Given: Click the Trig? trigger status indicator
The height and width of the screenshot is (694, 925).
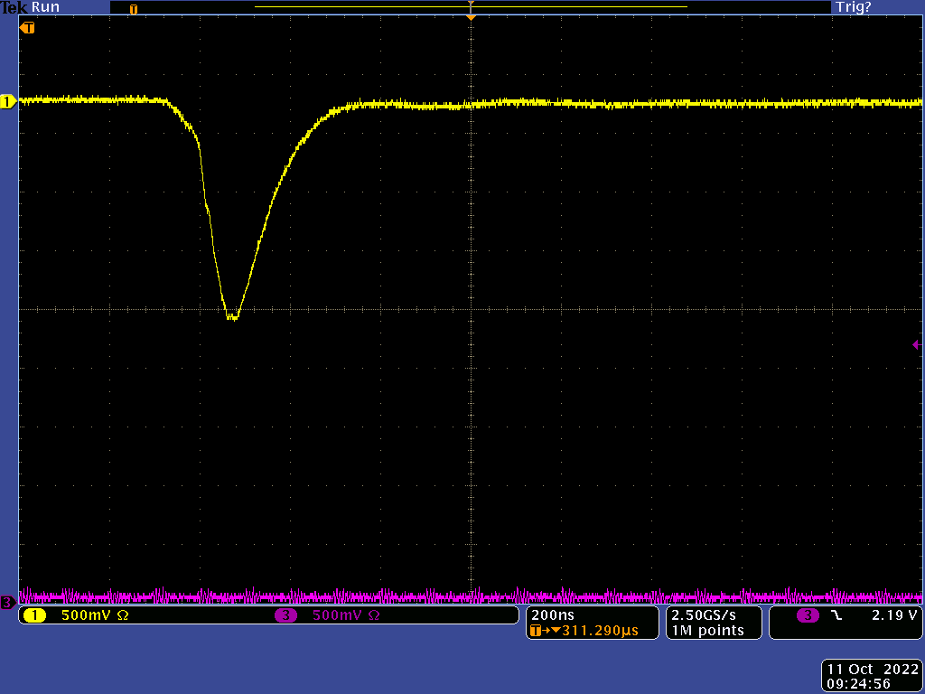Looking at the screenshot, I should (x=854, y=7).
